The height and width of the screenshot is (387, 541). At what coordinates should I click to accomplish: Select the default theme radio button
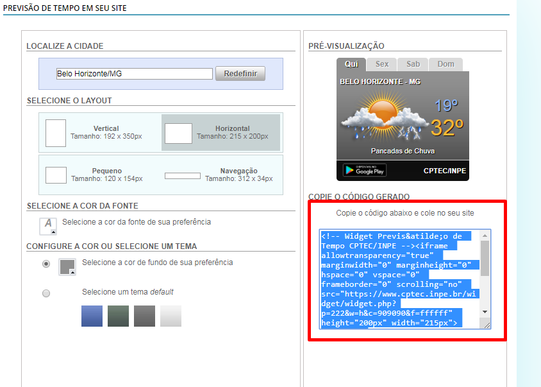coord(46,293)
